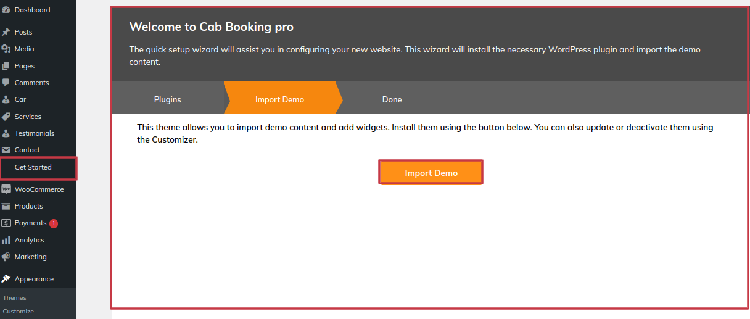Open the Themes submenu link

point(15,297)
